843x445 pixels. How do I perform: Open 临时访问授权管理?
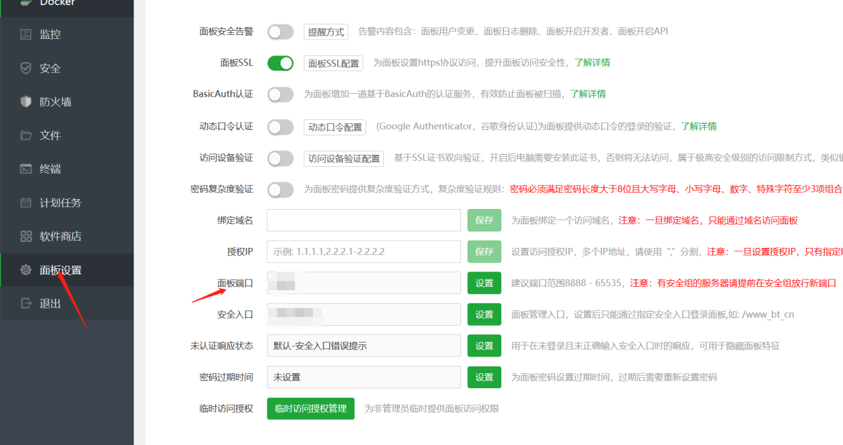311,408
